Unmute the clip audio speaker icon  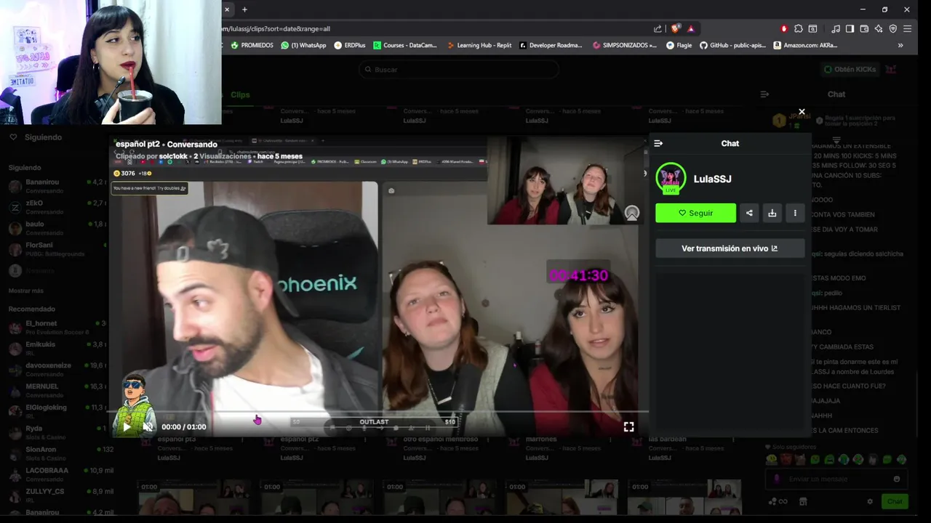(148, 427)
